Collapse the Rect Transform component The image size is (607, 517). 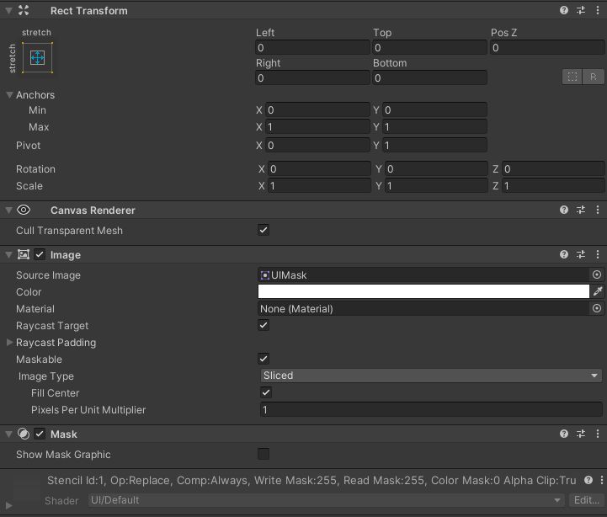8,11
